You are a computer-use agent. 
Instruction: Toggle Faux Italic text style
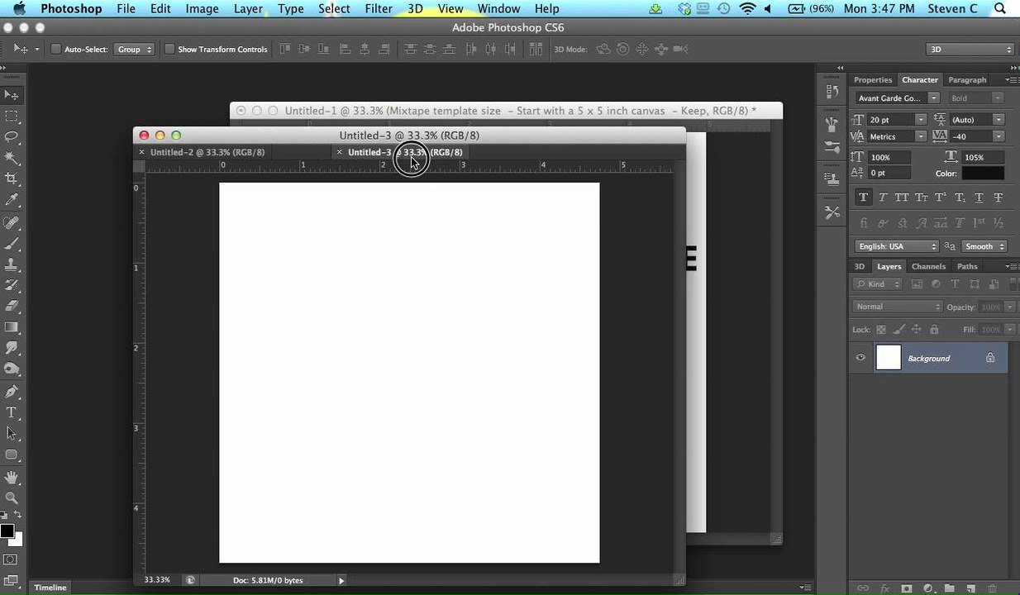(883, 198)
